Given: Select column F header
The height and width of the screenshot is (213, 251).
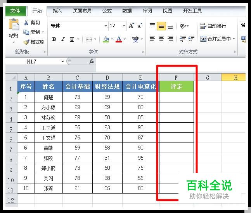Looking at the screenshot, I should pos(176,77).
